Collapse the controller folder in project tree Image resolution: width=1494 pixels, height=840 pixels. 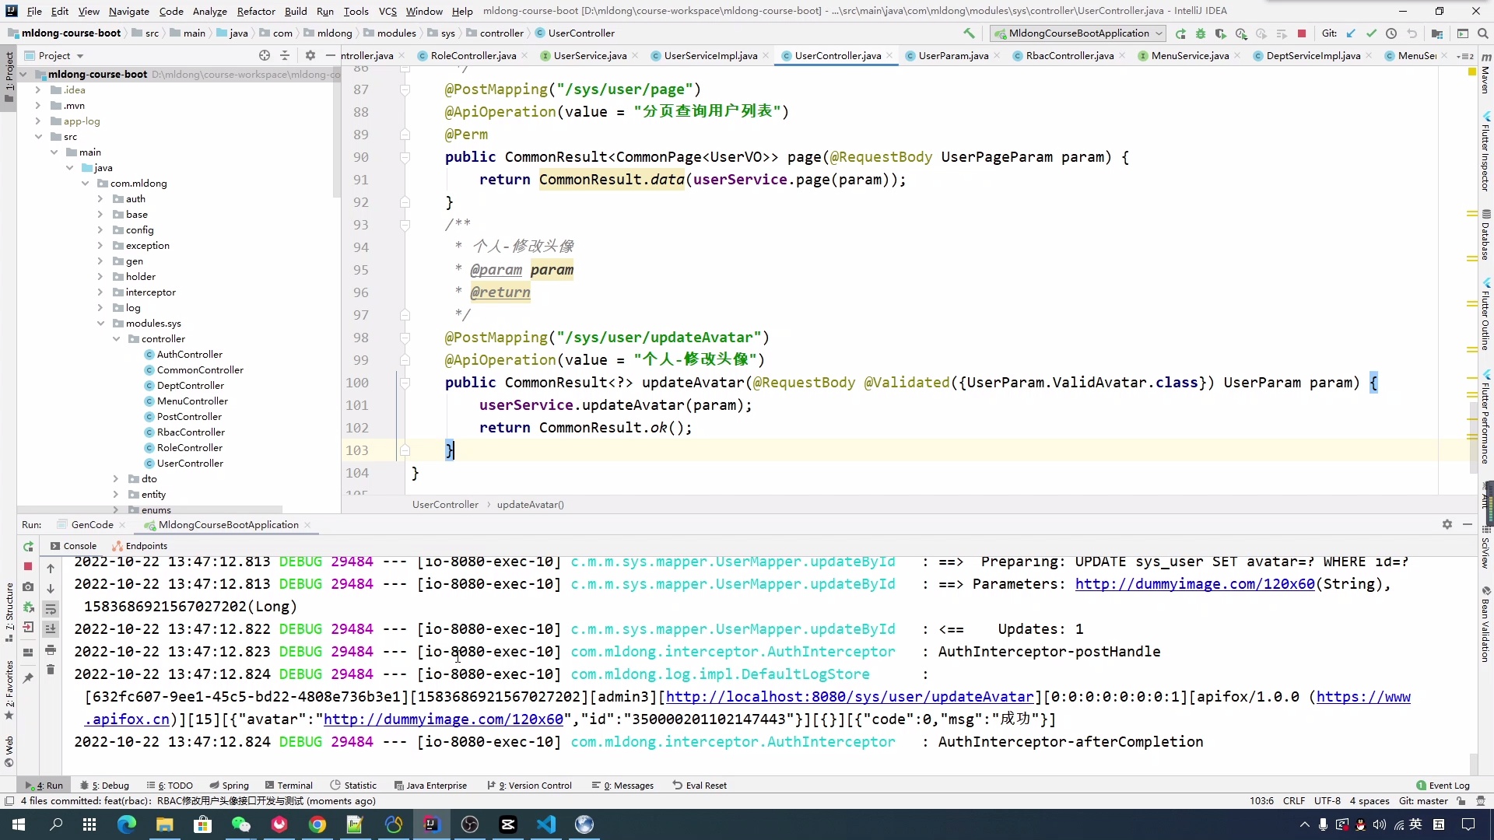[x=116, y=339]
